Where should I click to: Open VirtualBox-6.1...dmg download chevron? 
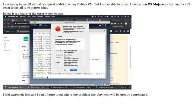92,87
